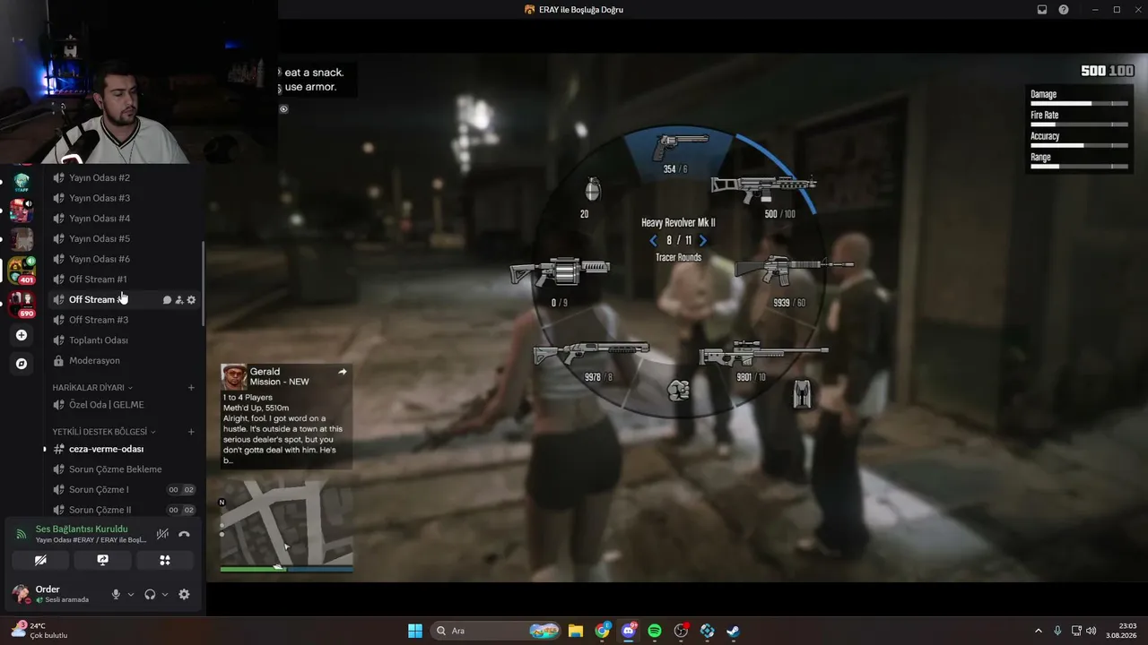
Task: Open Discord user settings gear
Action: [x=184, y=594]
